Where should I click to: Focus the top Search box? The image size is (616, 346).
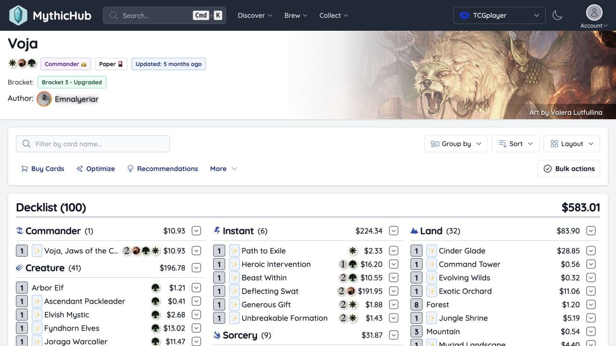pyautogui.click(x=165, y=15)
